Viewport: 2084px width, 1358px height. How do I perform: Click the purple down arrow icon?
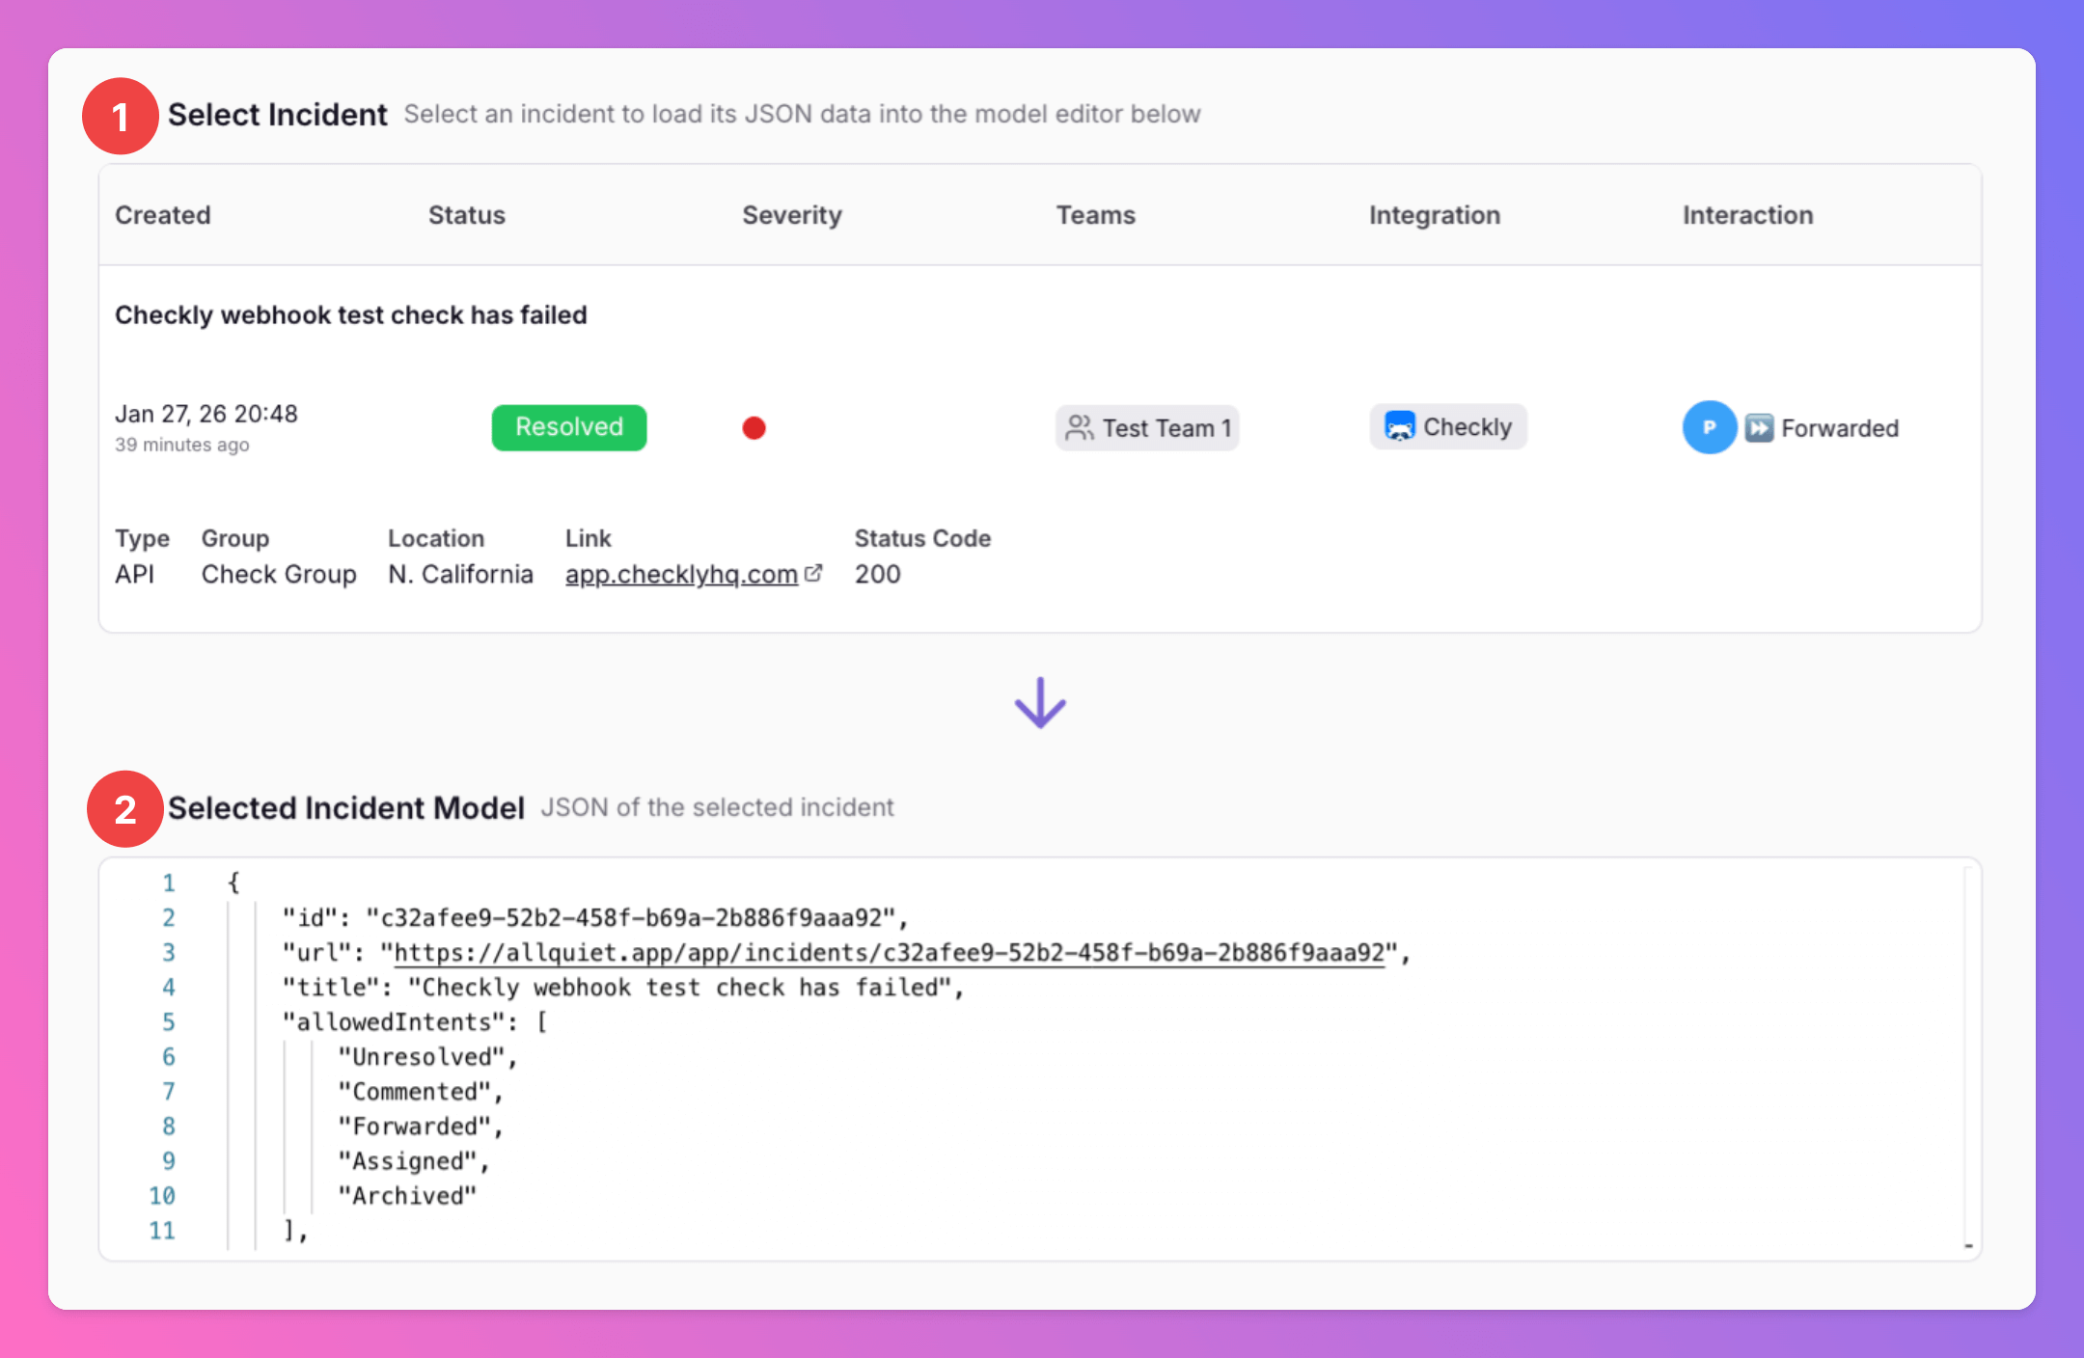pos(1040,702)
